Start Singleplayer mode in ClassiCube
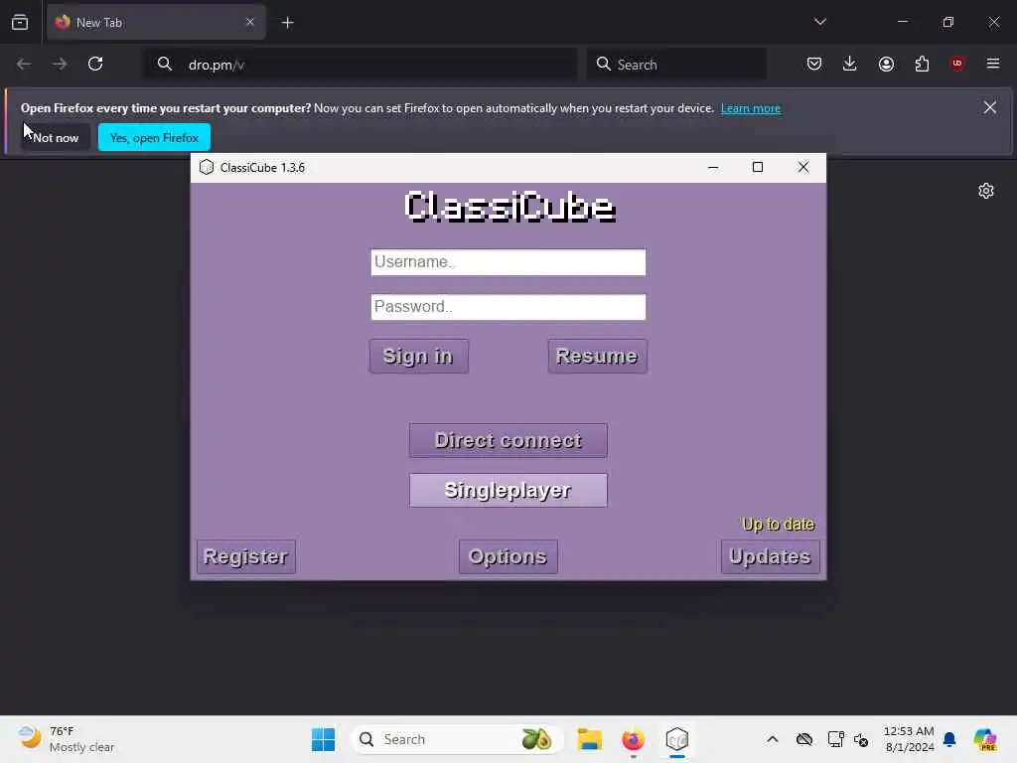Screen dimensions: 1017x763 (x=508, y=490)
